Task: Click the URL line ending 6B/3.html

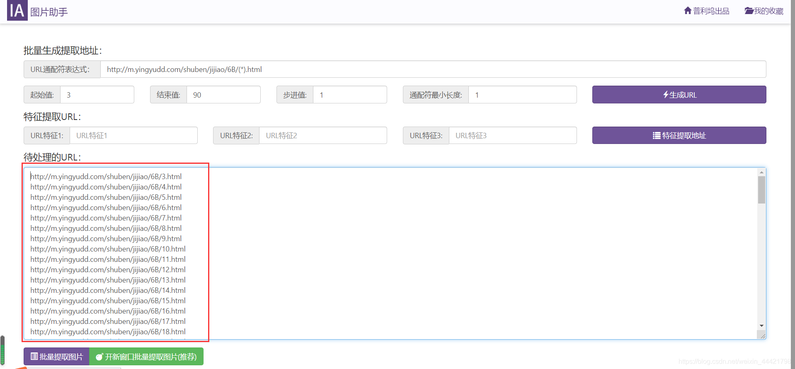Action: tap(106, 177)
